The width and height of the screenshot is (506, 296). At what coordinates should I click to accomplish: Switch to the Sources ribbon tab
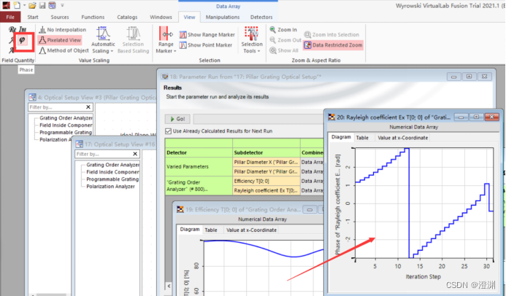60,17
